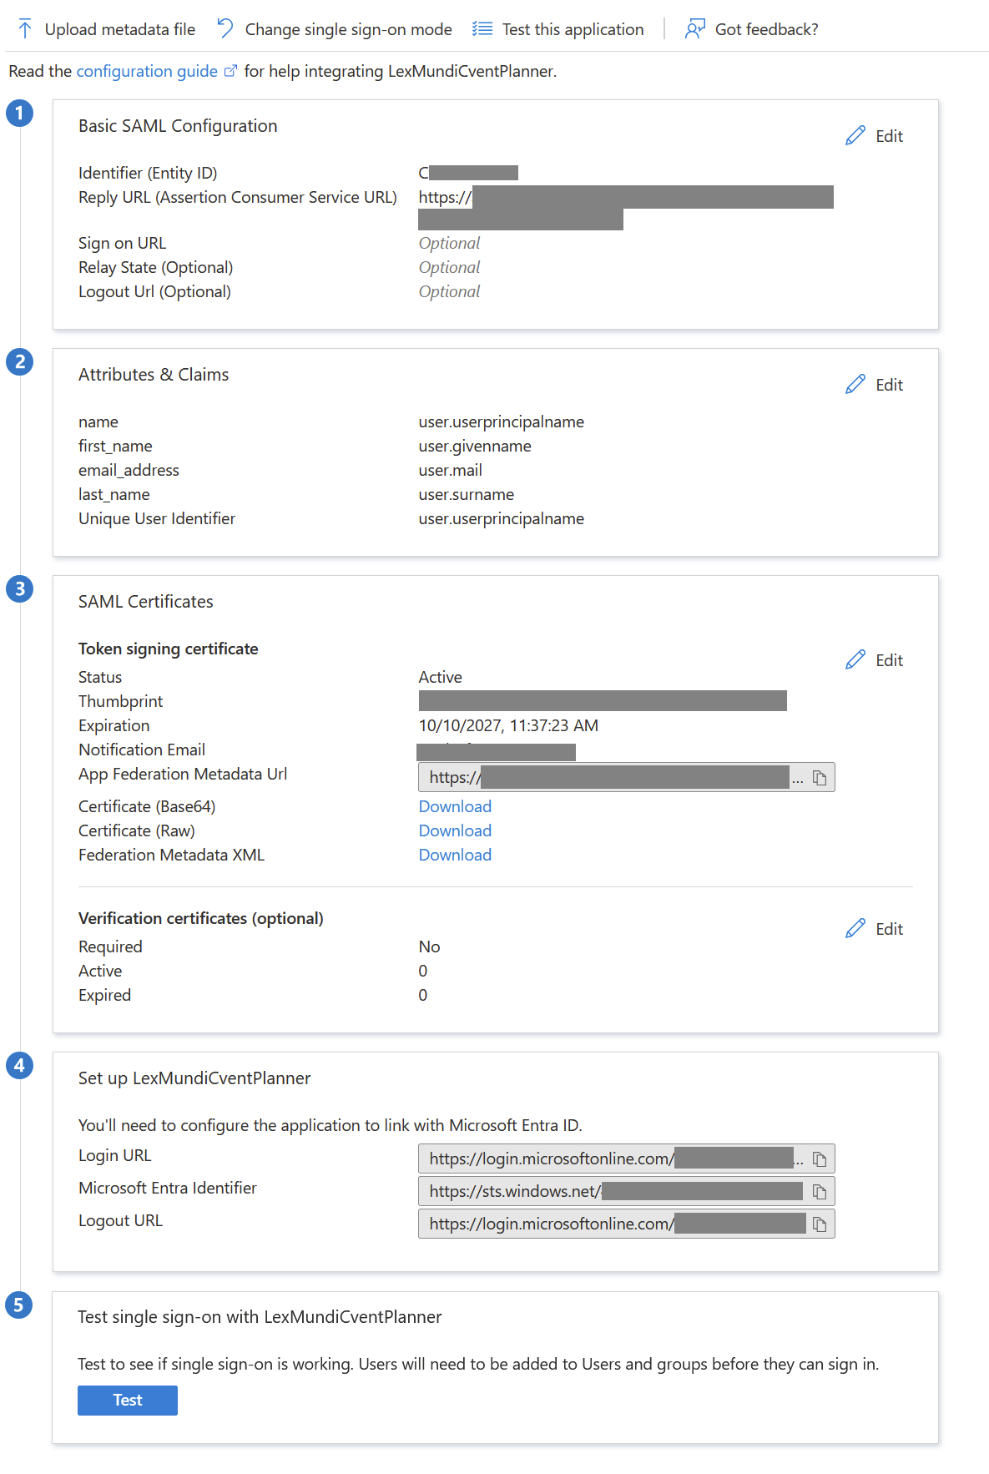Click the Change single sign-on mode undo icon
Viewport: 989px width, 1474px height.
pos(225,29)
